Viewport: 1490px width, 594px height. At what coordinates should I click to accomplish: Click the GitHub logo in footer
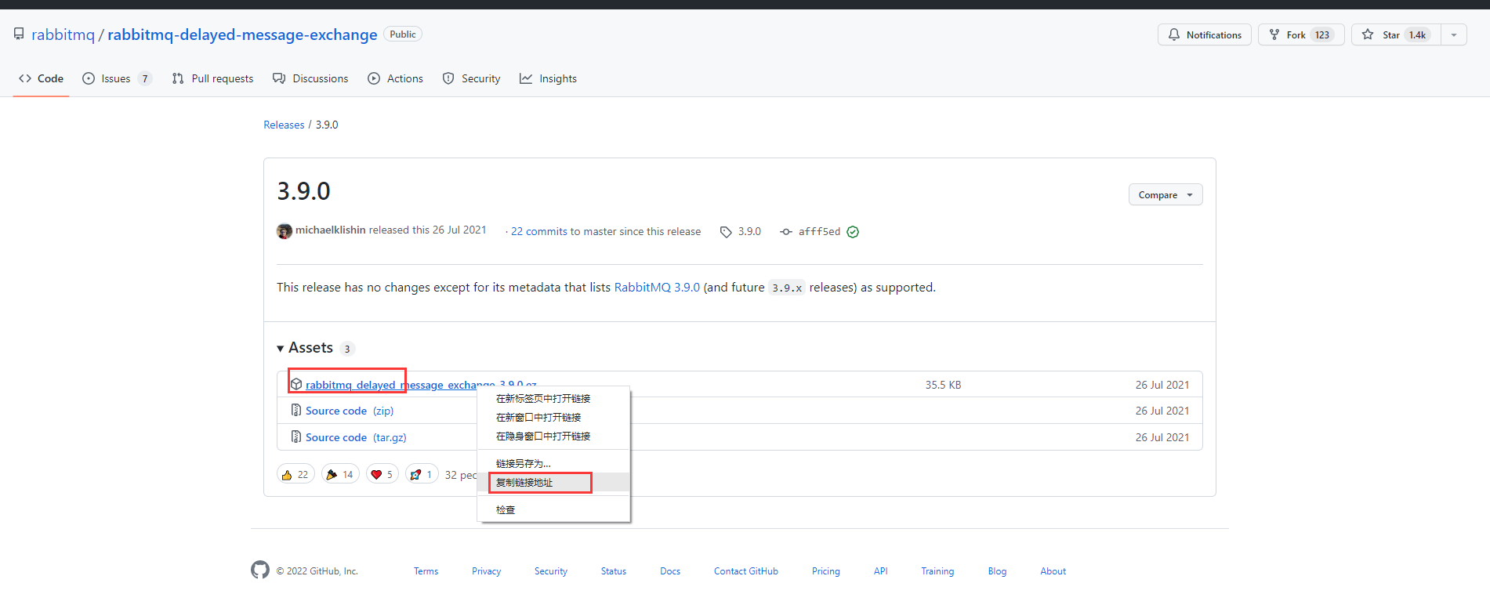pyautogui.click(x=260, y=570)
